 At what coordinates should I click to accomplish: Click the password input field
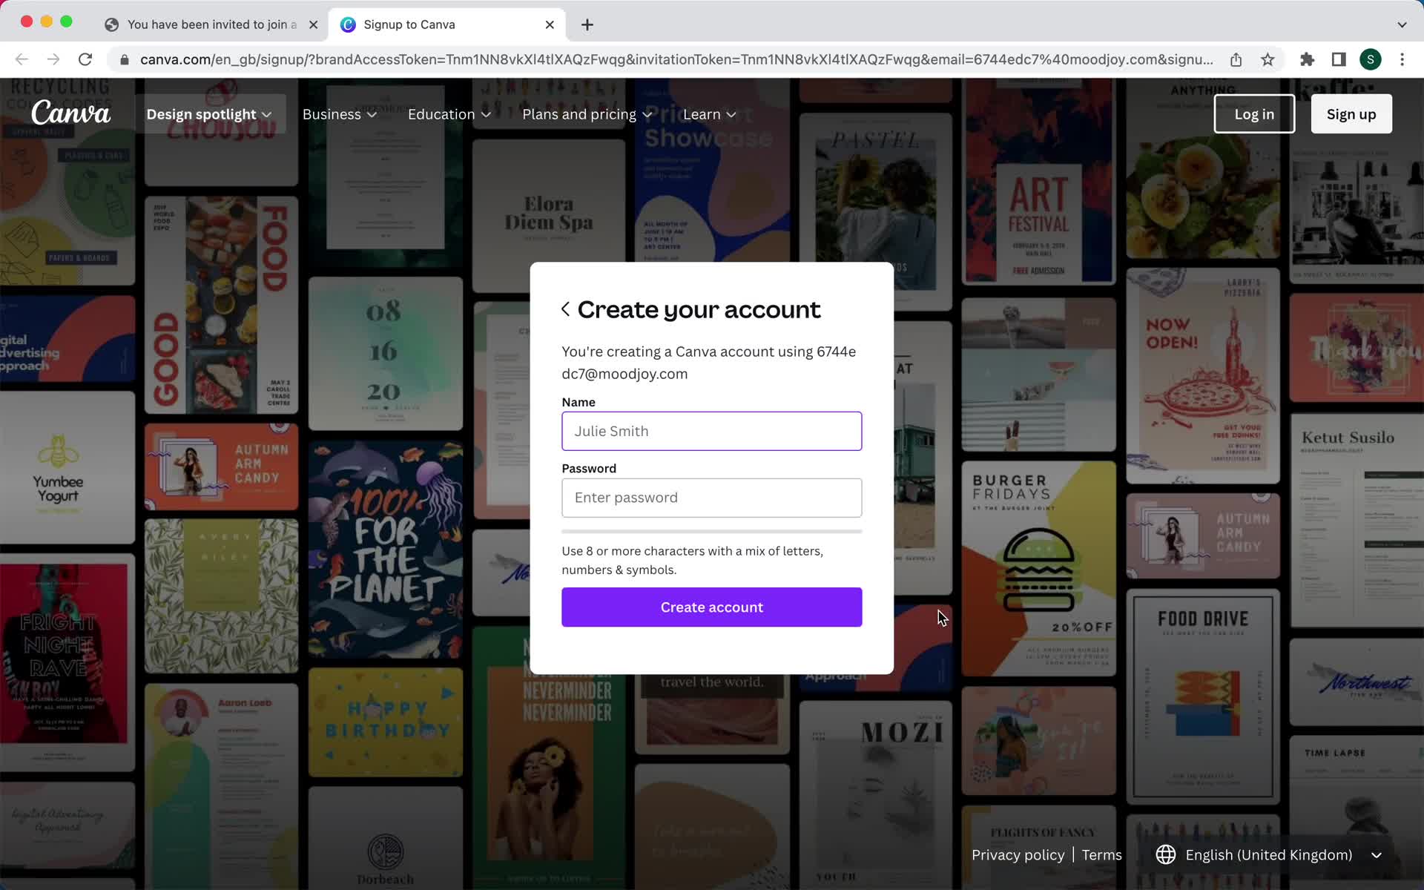(711, 498)
